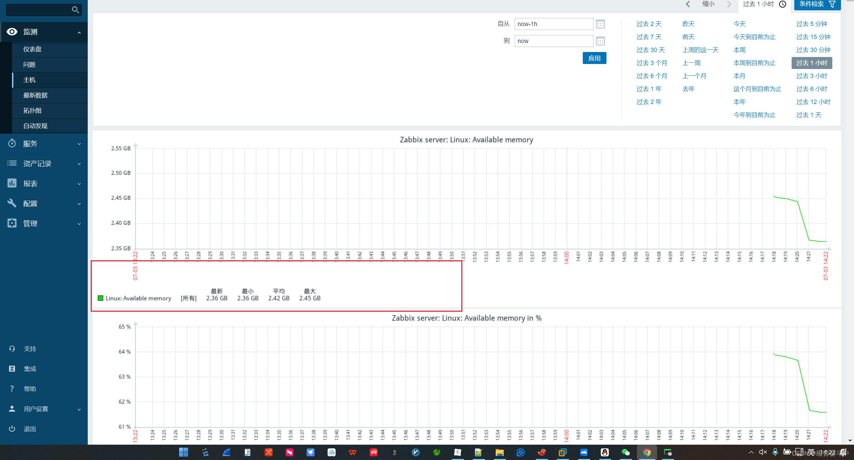Expand the 服务 menu section

point(79,144)
